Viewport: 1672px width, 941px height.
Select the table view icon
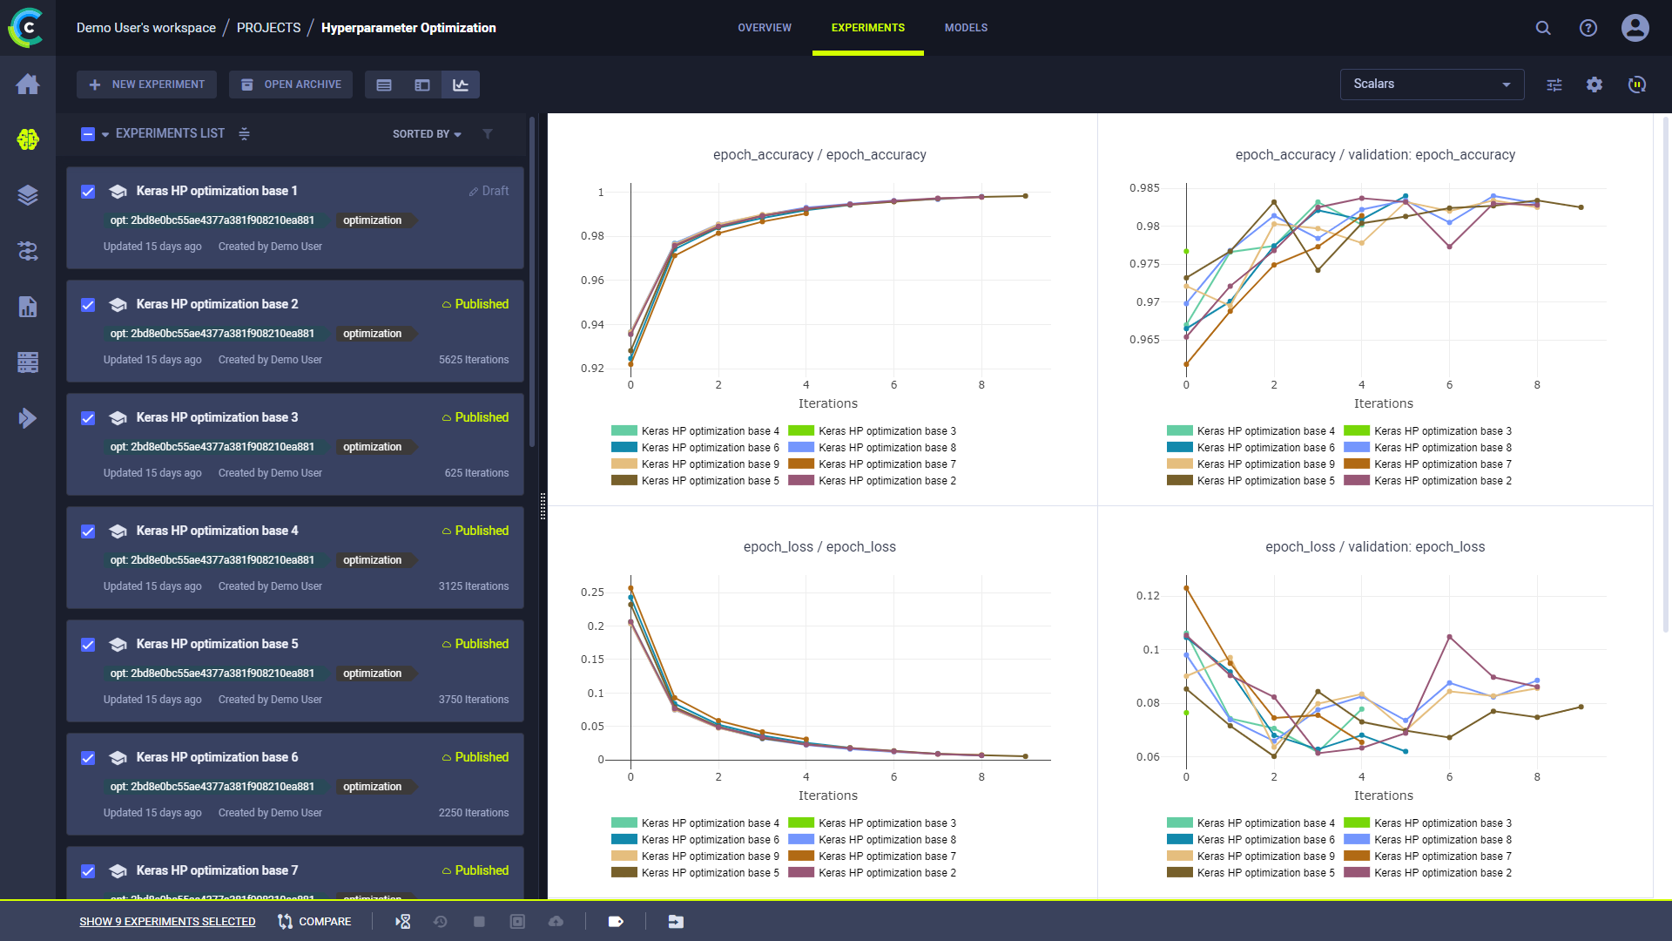pyautogui.click(x=385, y=85)
